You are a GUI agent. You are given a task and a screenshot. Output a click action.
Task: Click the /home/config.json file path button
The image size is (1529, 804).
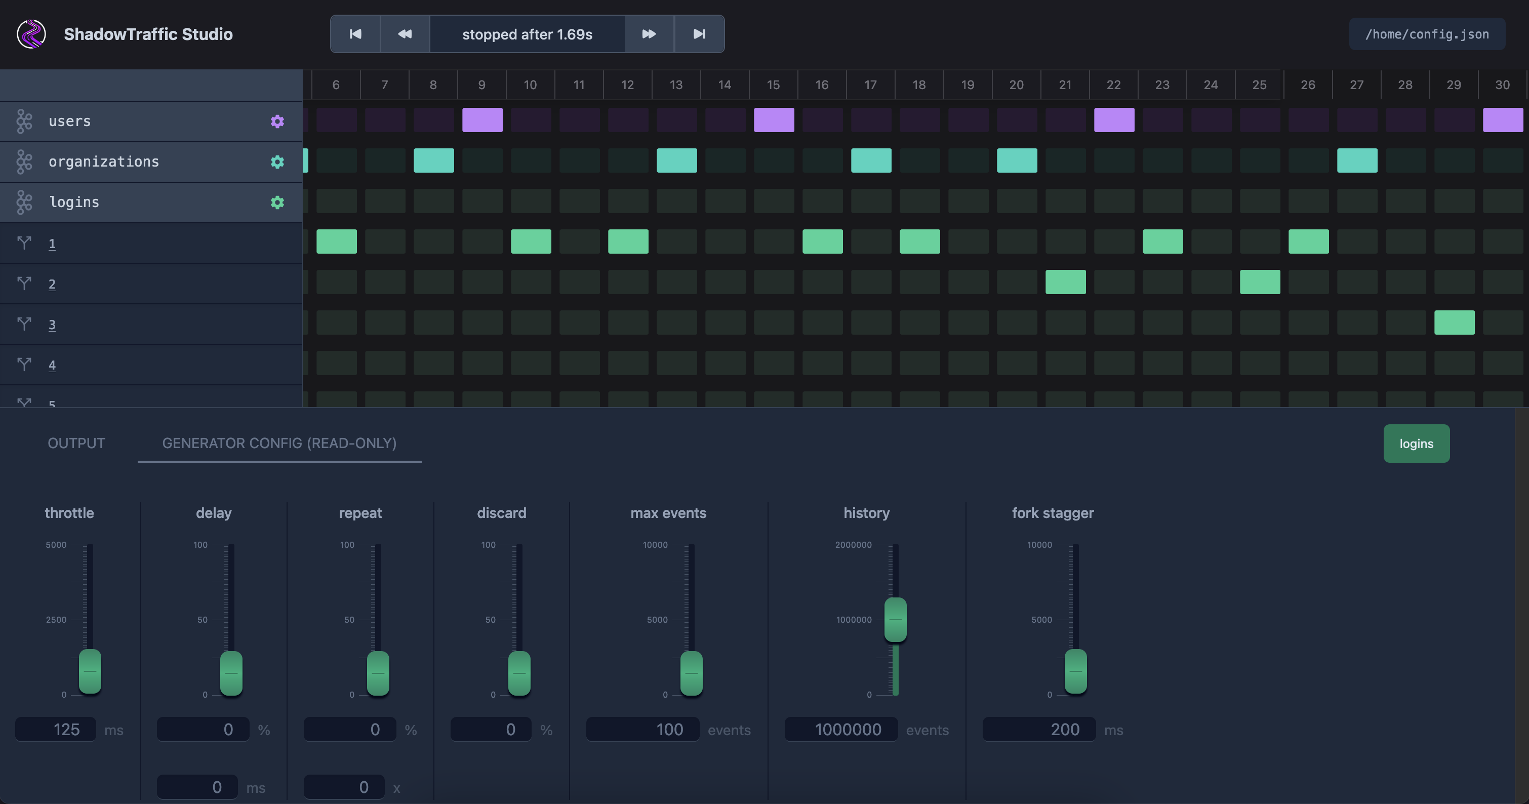1427,34
